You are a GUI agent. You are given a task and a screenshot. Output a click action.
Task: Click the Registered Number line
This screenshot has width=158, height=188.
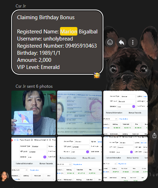click(57, 46)
